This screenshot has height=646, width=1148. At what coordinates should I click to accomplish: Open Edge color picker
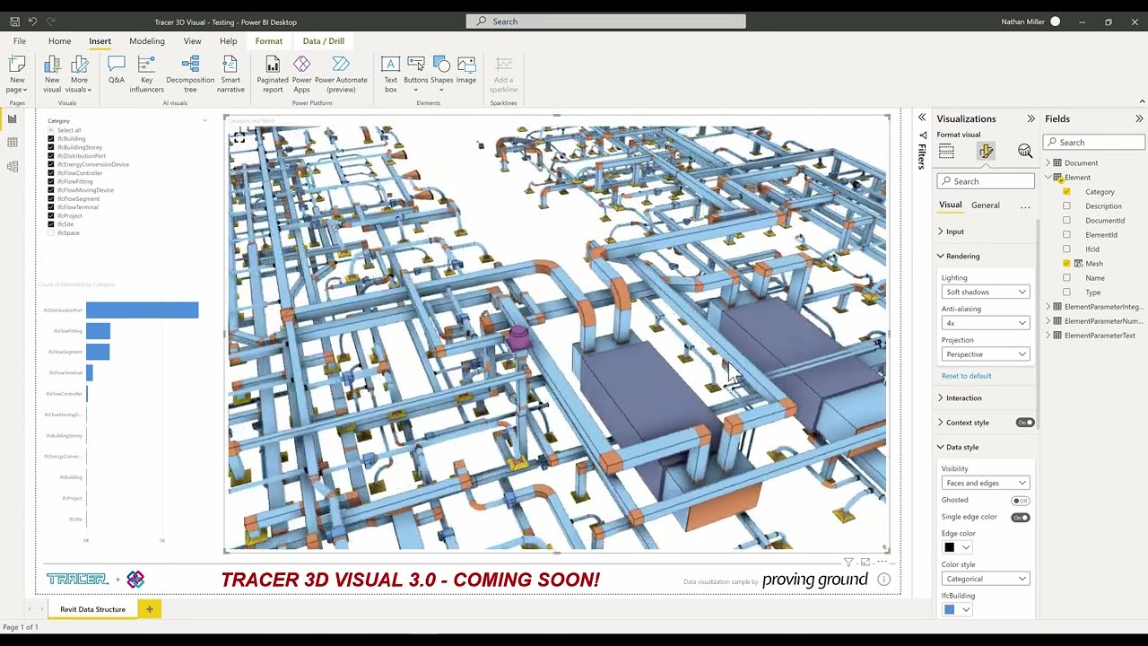[957, 547]
